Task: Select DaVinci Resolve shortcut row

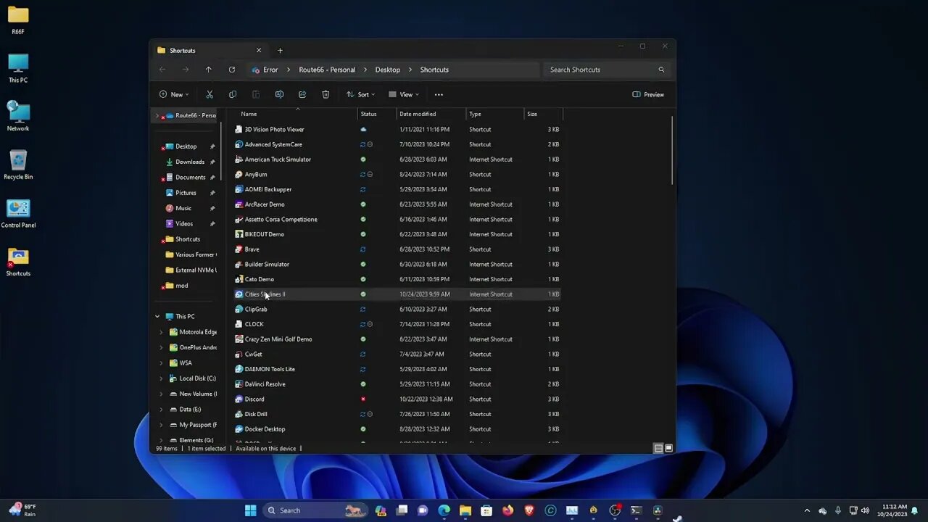Action: [x=397, y=384]
